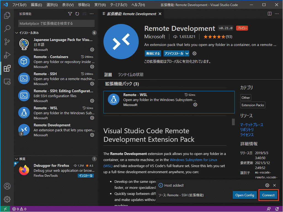Open the gear of Remote - WSL pack entry
The height and width of the screenshot is (212, 283).
click(x=195, y=105)
